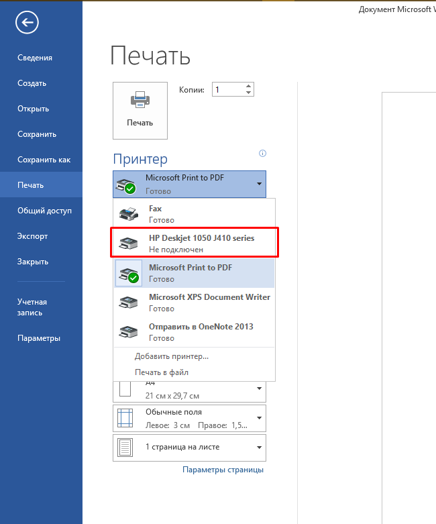436x524 pixels.
Task: Click the printer info icon next to Принтер
Action: click(x=262, y=154)
